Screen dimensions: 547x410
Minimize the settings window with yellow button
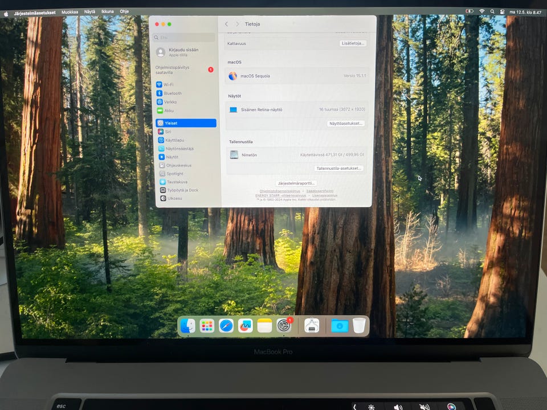click(164, 24)
